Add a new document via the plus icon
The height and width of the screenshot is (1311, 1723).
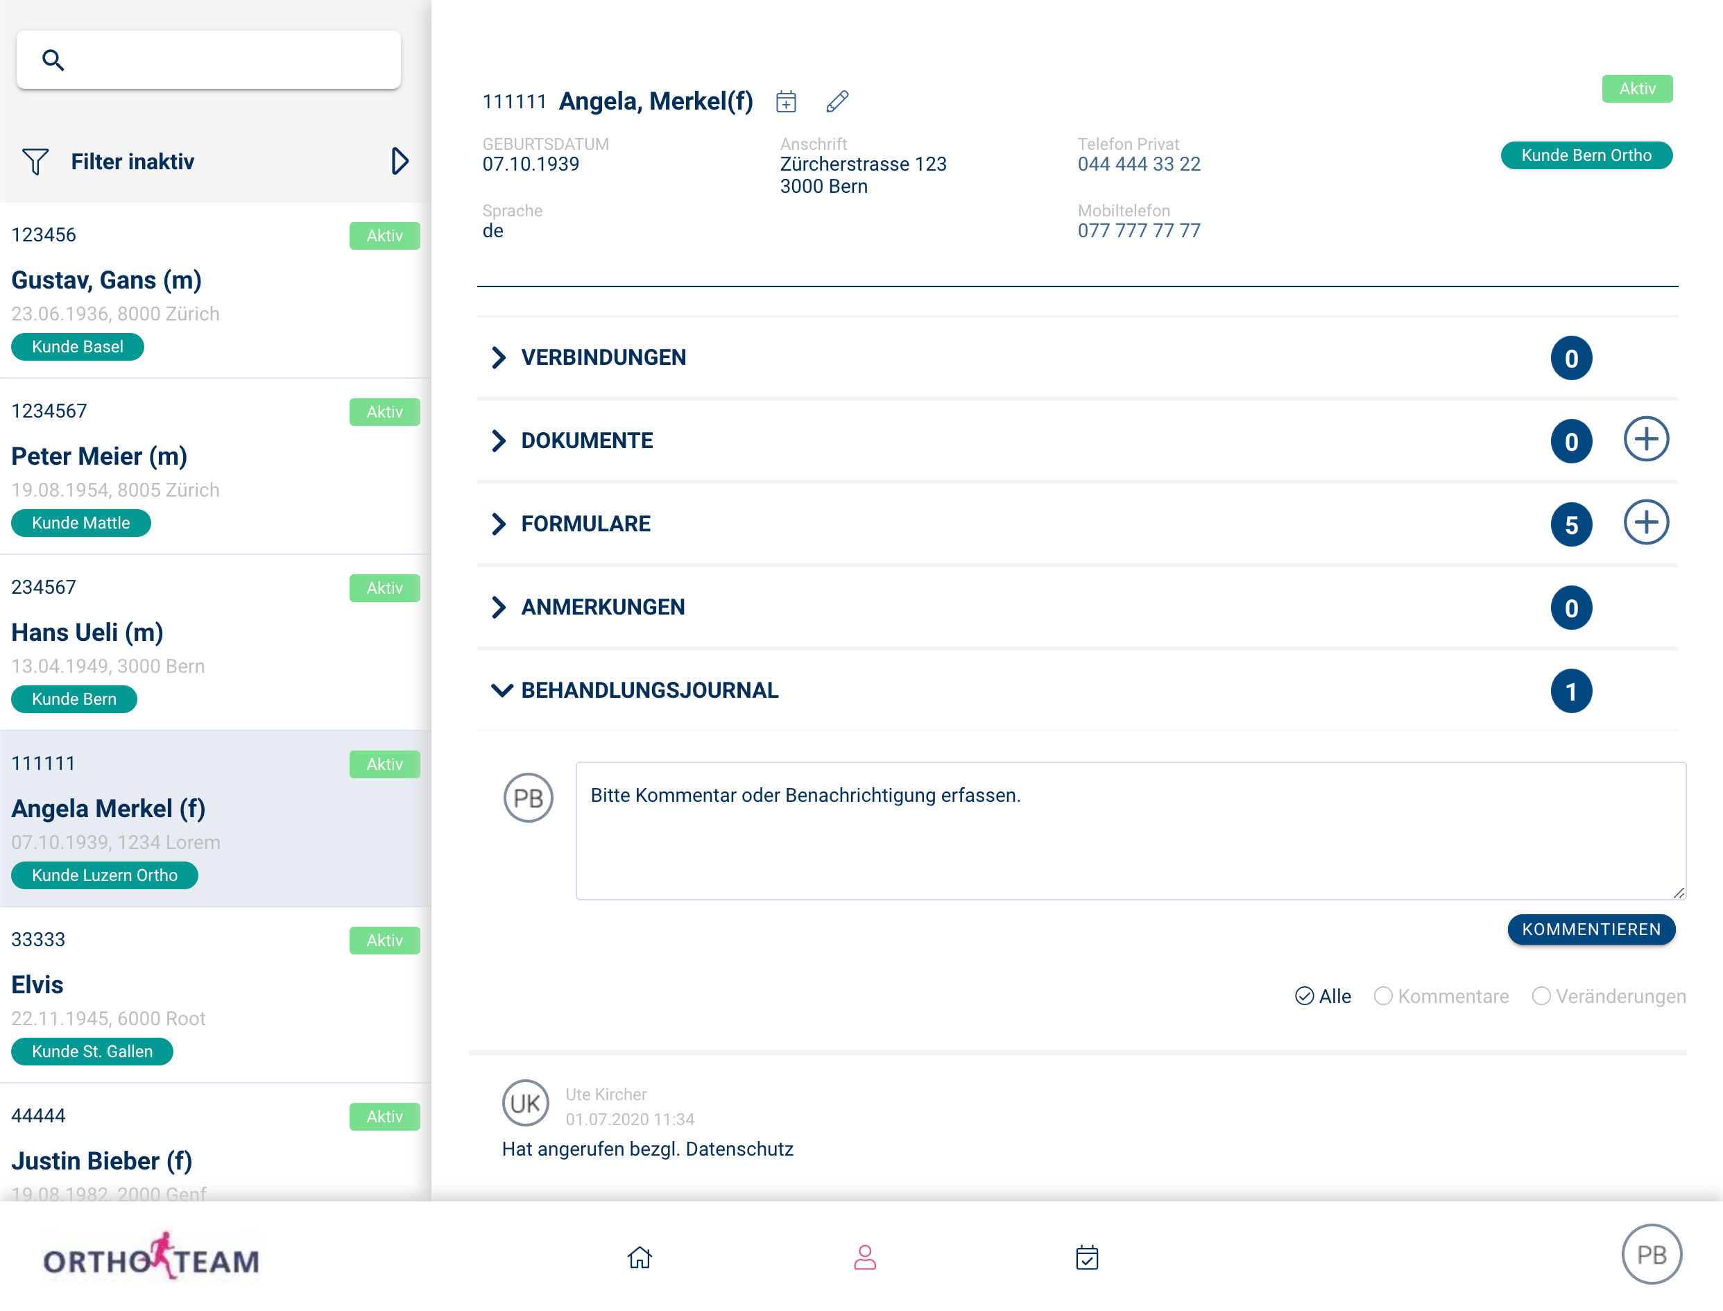pos(1647,439)
